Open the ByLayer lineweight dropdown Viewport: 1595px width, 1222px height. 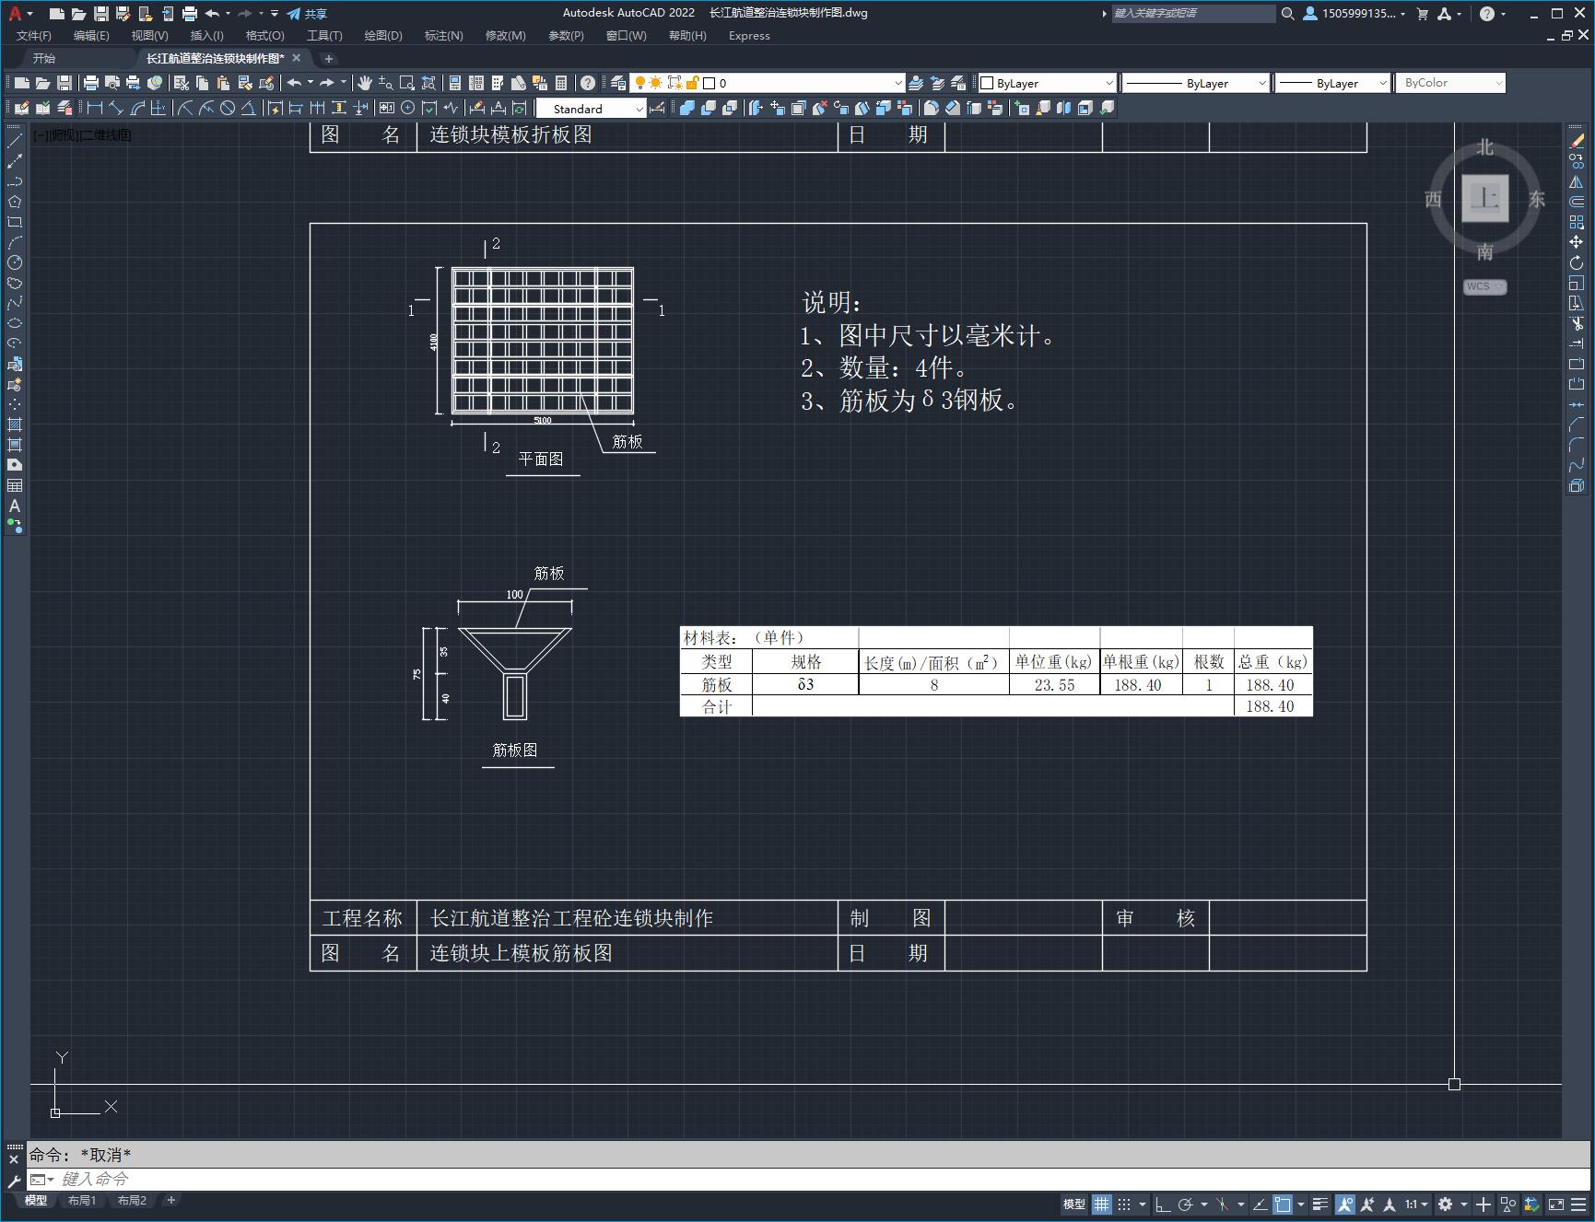[1332, 83]
